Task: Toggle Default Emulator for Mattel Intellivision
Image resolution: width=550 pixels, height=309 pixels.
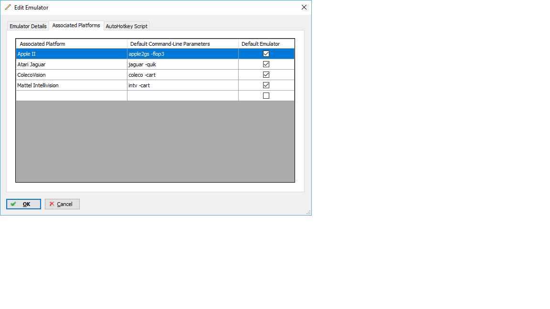Action: pyautogui.click(x=266, y=85)
